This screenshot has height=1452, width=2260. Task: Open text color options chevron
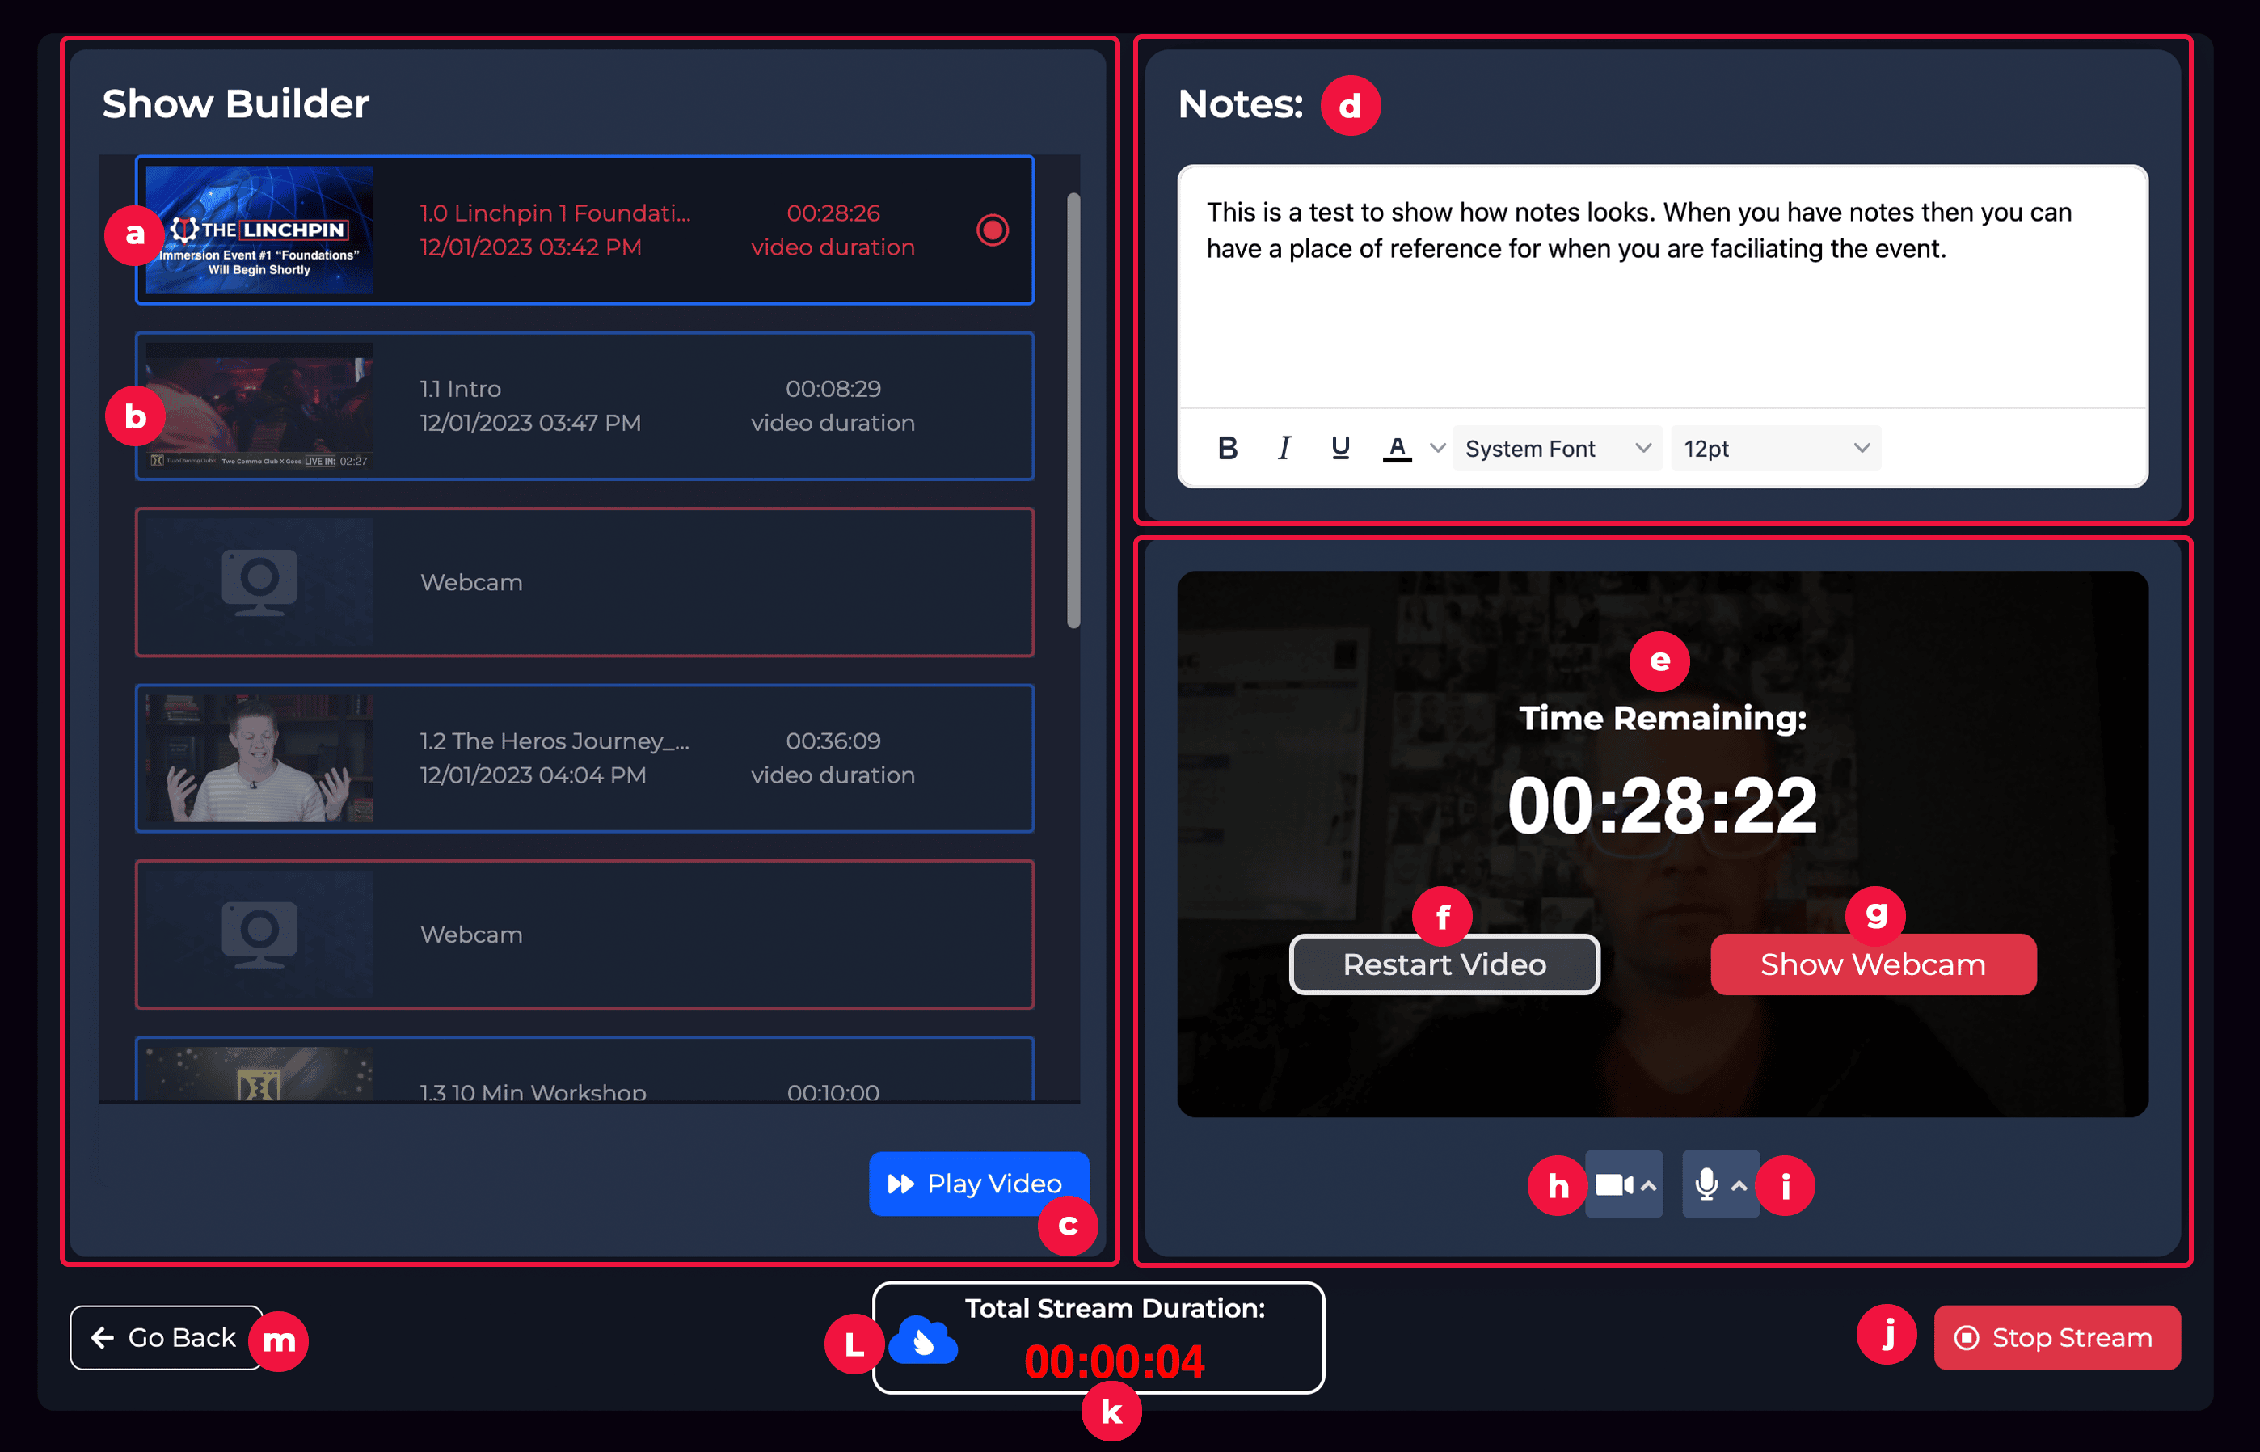[1437, 449]
